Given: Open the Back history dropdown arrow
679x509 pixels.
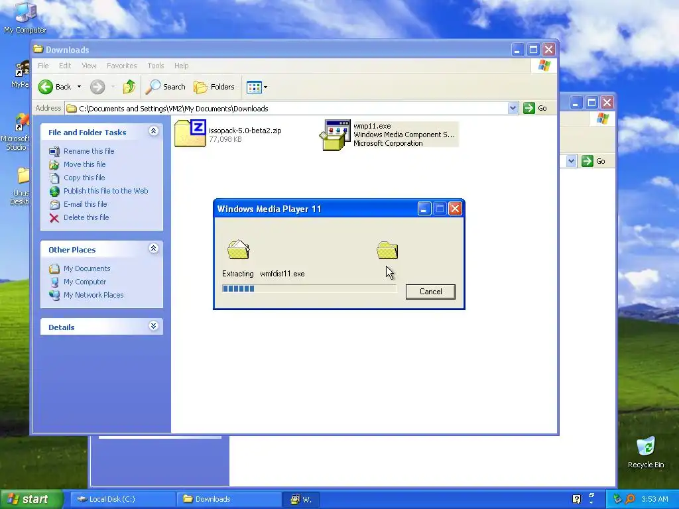Looking at the screenshot, I should 80,87.
